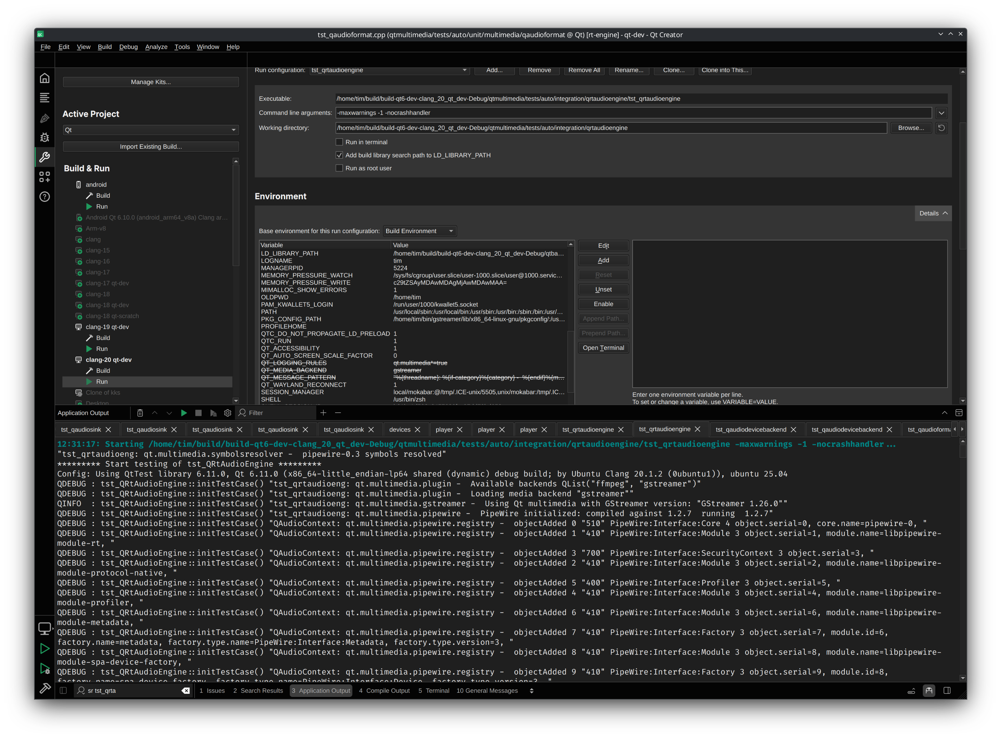This screenshot has height=740, width=1001.
Task: Go to the next output item arrow
Action: coord(169,413)
